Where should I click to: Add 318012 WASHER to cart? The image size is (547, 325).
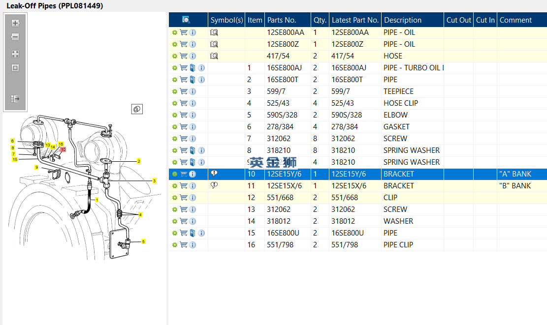point(184,221)
